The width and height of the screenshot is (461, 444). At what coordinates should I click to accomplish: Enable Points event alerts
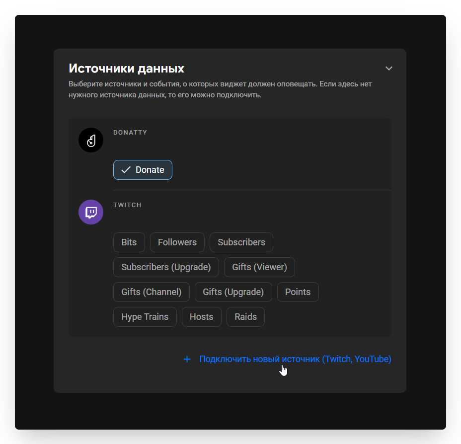pos(298,292)
